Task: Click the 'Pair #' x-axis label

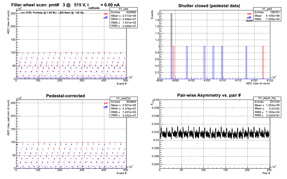Action: [266, 173]
